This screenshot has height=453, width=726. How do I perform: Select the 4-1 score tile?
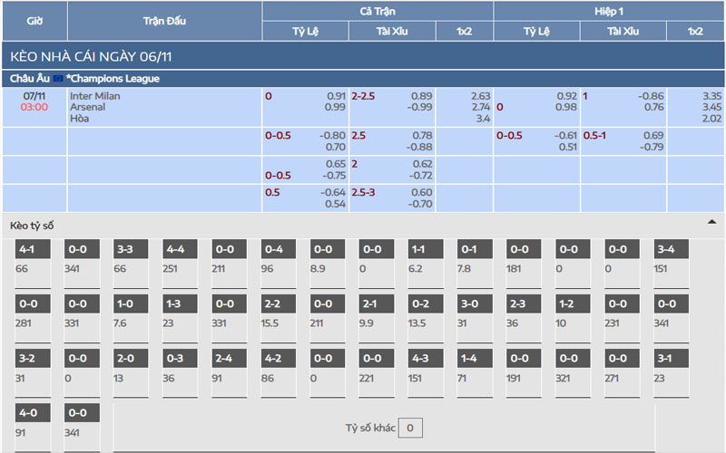pos(27,249)
